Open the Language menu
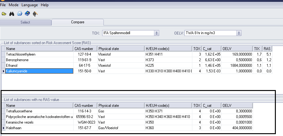283x136 pixels. (30, 5)
